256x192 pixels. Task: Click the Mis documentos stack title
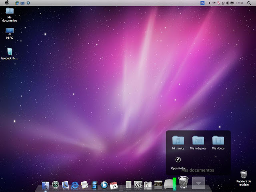[198, 170]
